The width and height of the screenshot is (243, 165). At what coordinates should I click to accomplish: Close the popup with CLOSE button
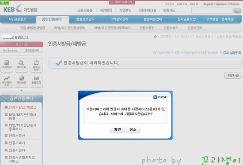pyautogui.click(x=160, y=97)
